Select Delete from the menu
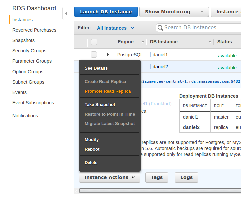 tap(91, 162)
